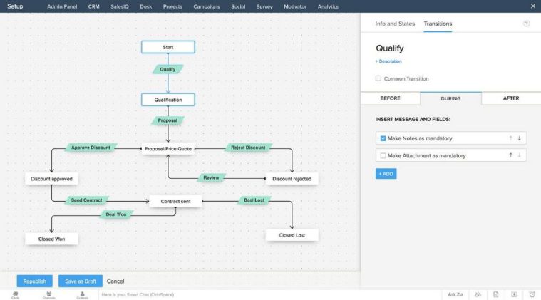This screenshot has height=300, width=541.
Task: Move Make Attachment field up with arrow
Action: [x=510, y=155]
